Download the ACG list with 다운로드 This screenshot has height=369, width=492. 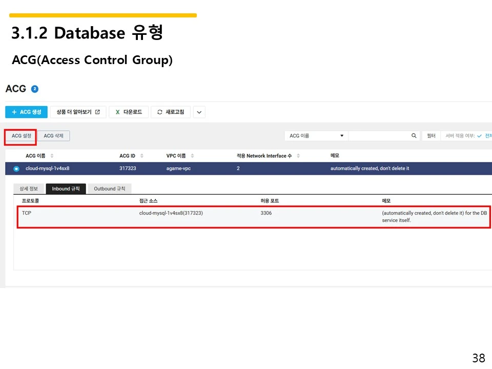click(129, 112)
